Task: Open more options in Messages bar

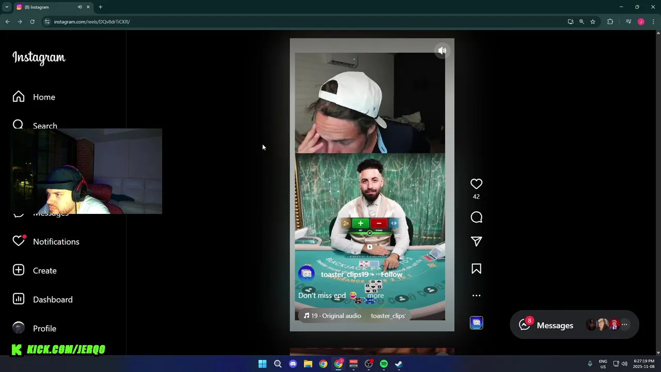Action: (624, 325)
